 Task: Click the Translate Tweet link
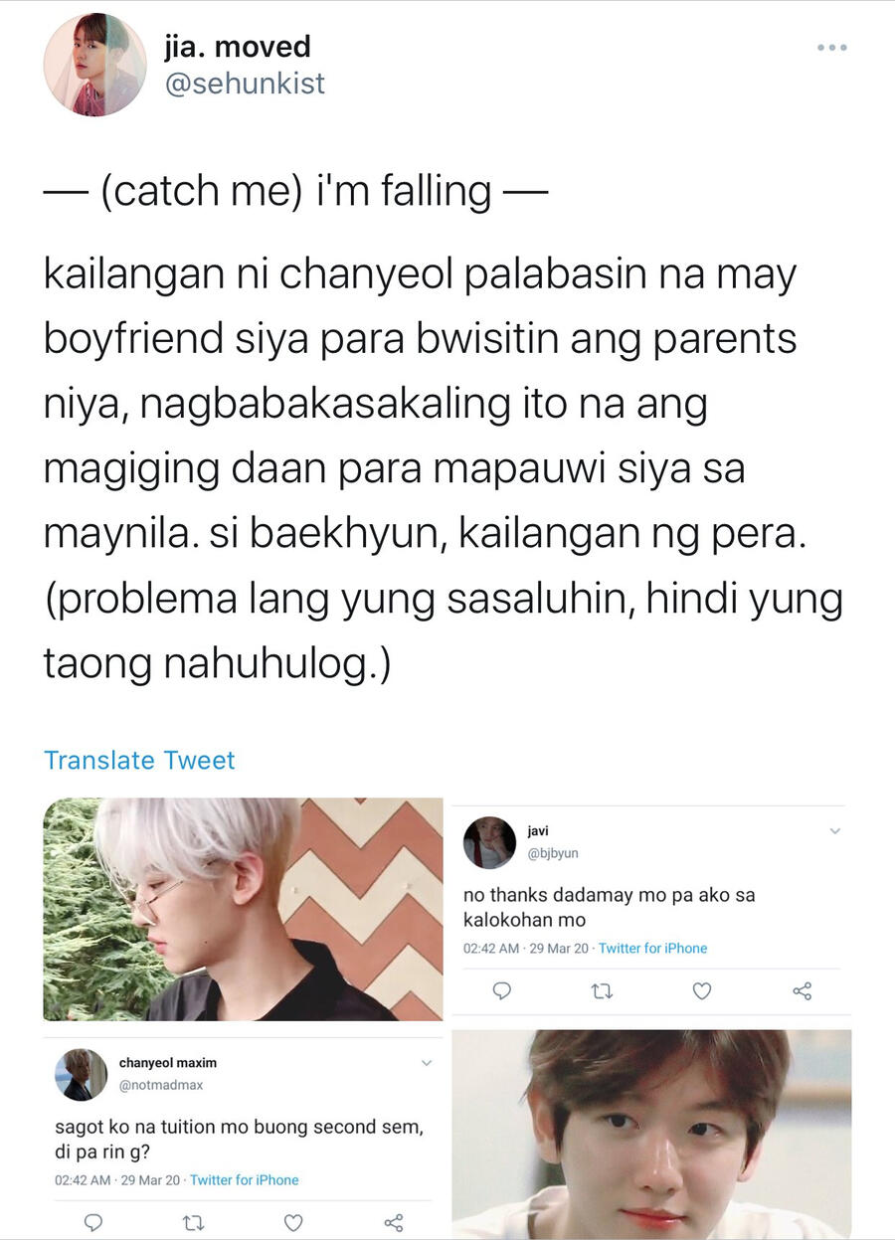pyautogui.click(x=139, y=761)
